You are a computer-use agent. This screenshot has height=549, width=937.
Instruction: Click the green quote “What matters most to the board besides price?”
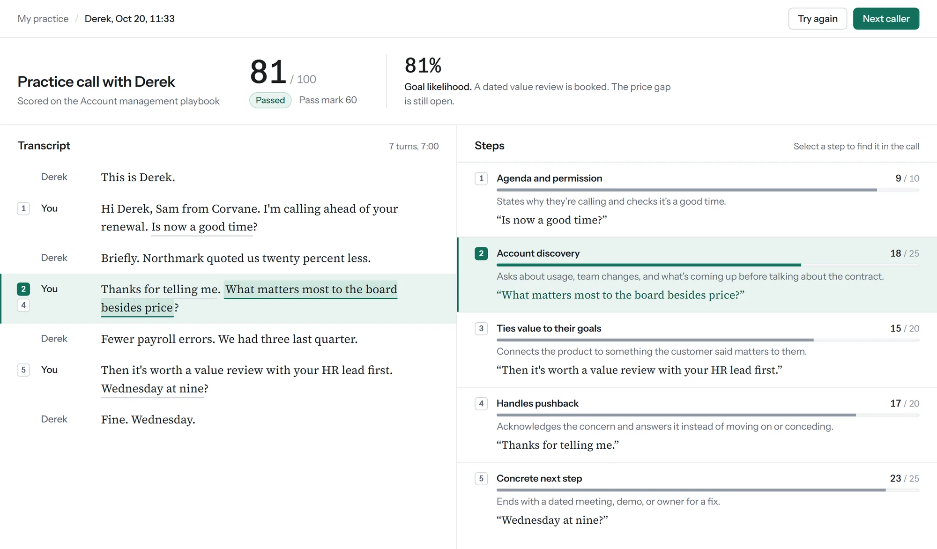click(620, 295)
